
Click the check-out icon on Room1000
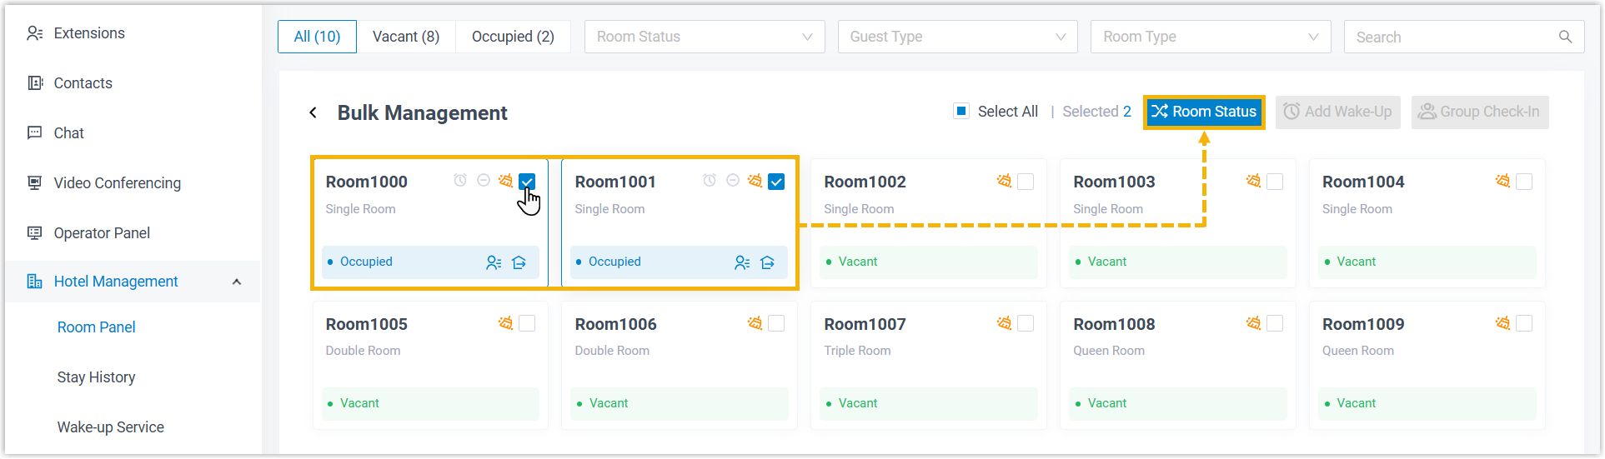click(x=519, y=262)
